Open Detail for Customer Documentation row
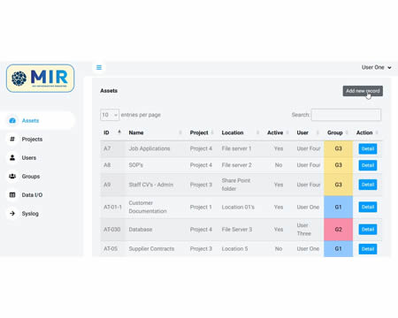Image resolution: width=398 pixels, height=318 pixels. (x=368, y=207)
